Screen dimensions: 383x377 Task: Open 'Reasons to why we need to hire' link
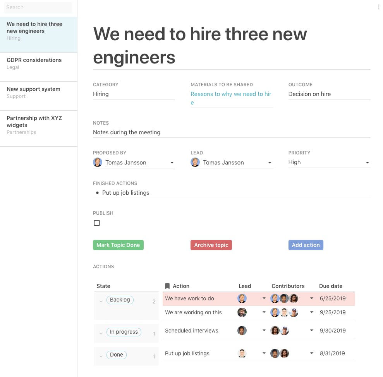[231, 94]
